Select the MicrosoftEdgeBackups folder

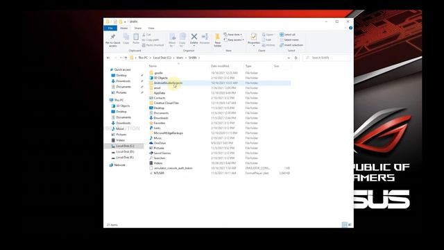(x=168, y=133)
